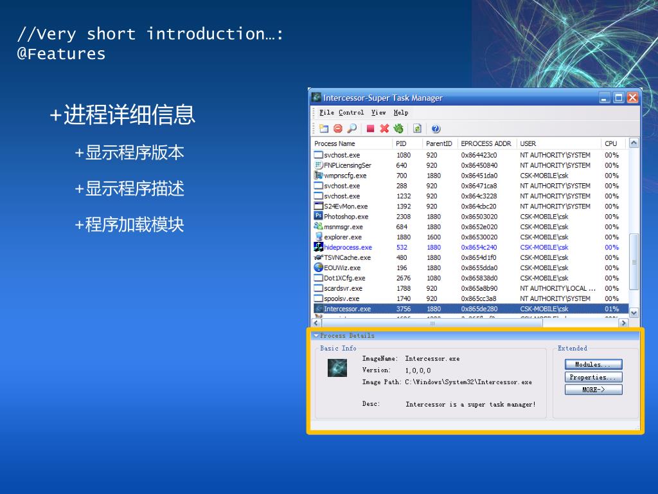
Task: Select the svchost.exe row with PID 288
Action: point(470,186)
